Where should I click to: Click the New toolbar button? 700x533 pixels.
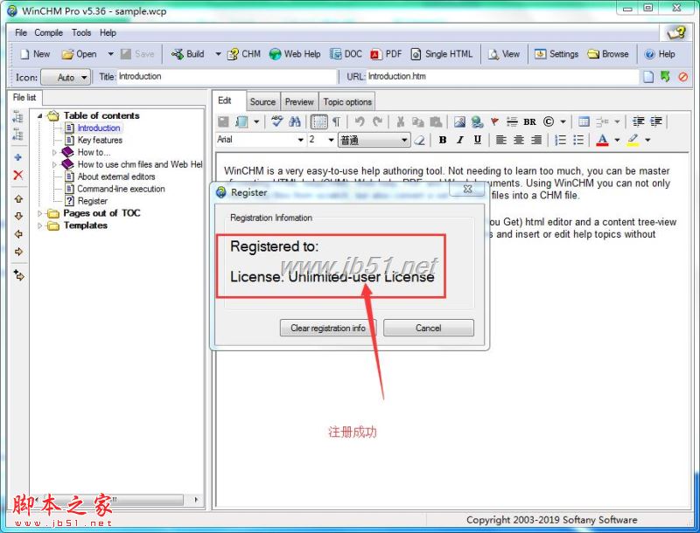pyautogui.click(x=35, y=54)
